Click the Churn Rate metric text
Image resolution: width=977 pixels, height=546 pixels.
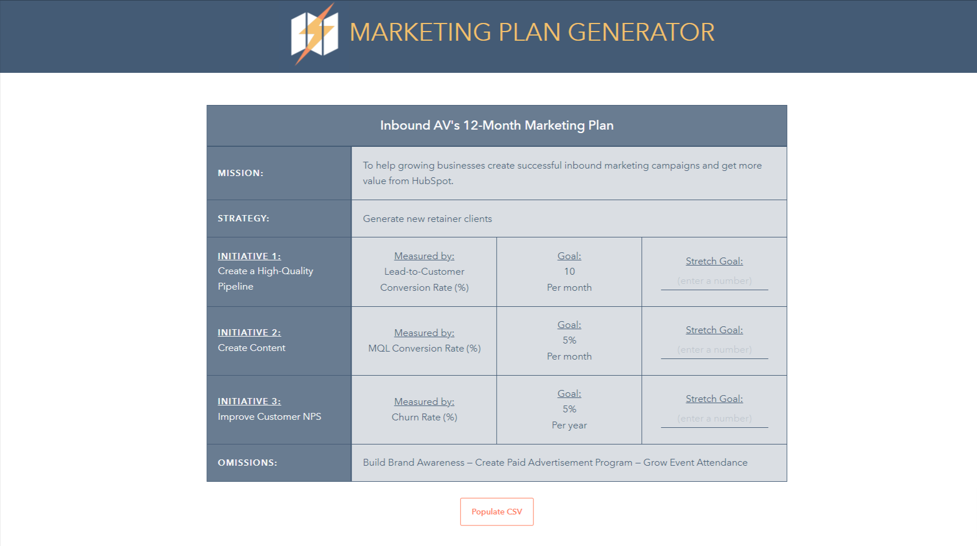click(x=425, y=417)
